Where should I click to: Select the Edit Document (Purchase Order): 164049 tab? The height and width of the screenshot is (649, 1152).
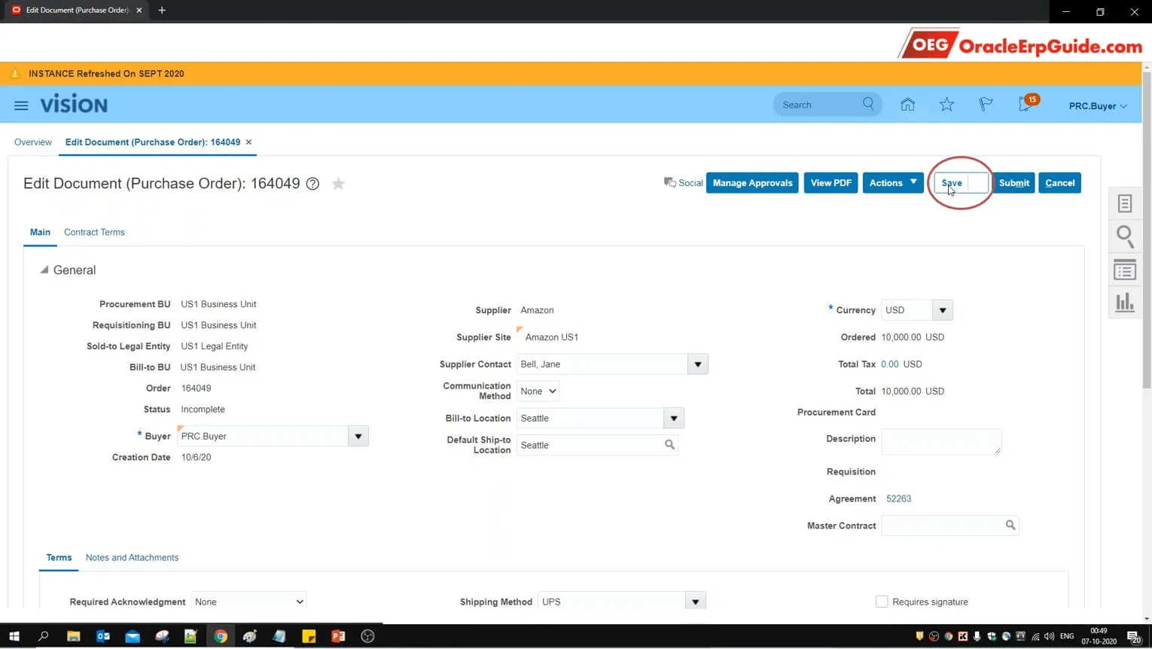pyautogui.click(x=153, y=142)
